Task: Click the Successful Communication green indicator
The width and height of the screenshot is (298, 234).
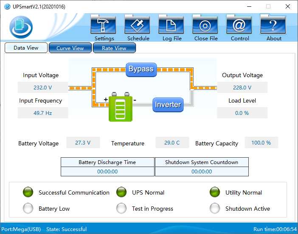Action: (x=28, y=192)
